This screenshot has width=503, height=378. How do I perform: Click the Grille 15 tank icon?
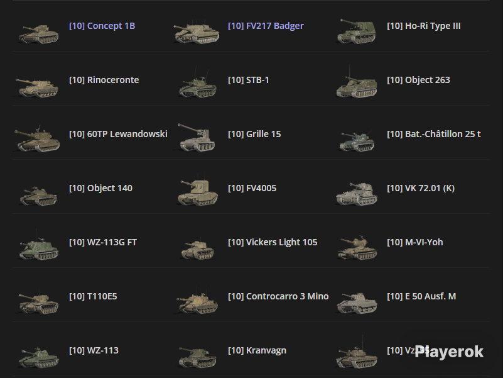coord(197,137)
